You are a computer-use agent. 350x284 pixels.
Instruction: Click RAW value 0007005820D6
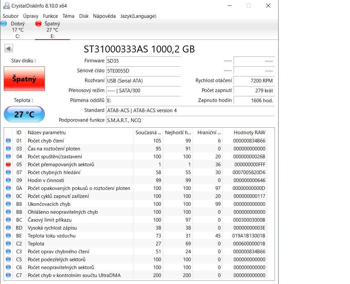point(249,172)
